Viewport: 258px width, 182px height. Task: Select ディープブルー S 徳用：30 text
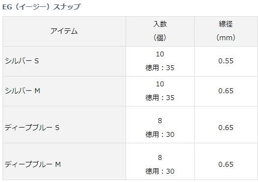(160, 134)
